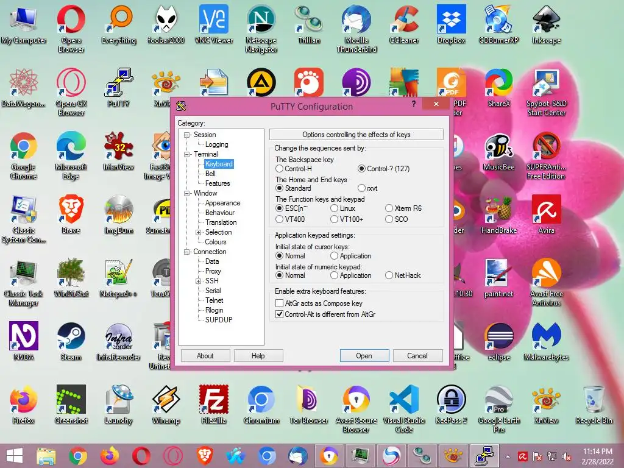Open the foobar2000 desktop icon

click(166, 24)
